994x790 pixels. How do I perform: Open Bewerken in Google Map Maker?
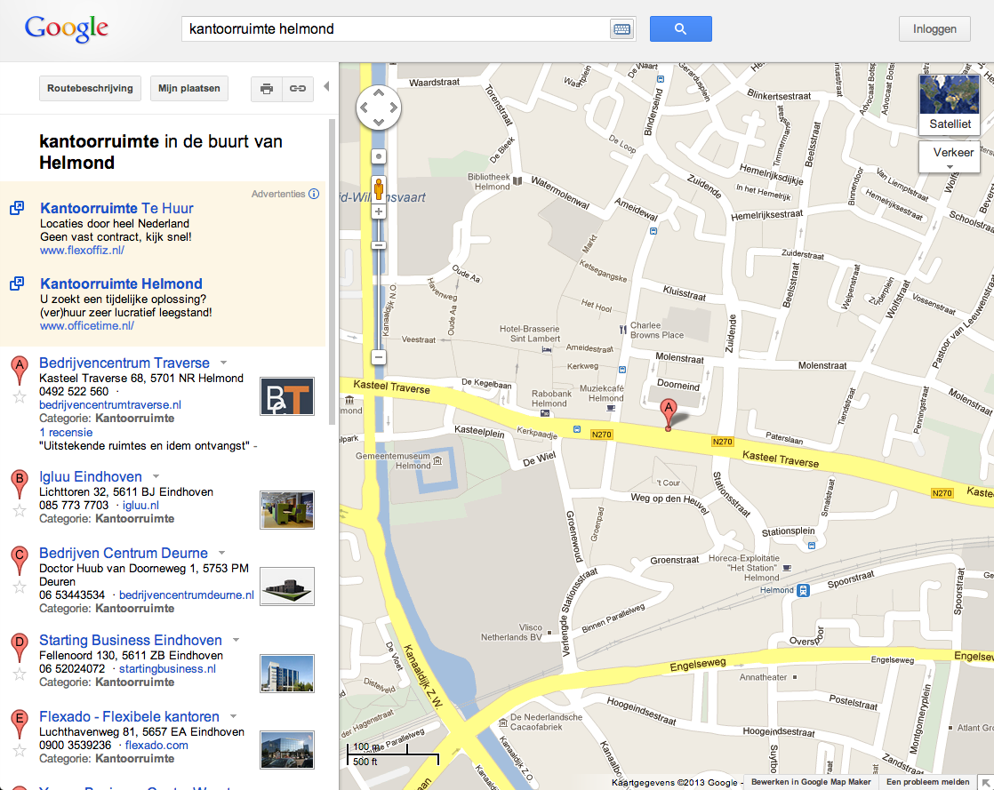(810, 781)
